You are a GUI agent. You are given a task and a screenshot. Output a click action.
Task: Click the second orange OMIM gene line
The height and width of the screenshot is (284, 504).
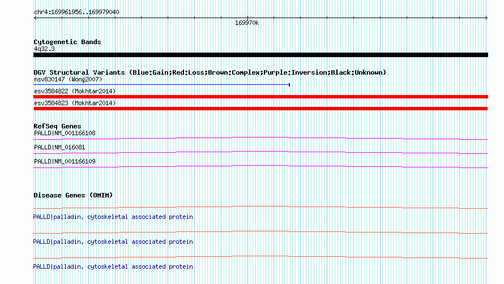click(x=260, y=232)
